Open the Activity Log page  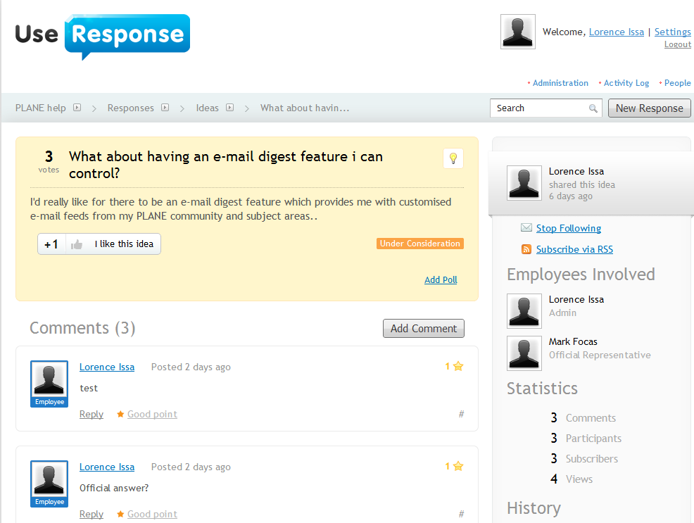[x=626, y=83]
